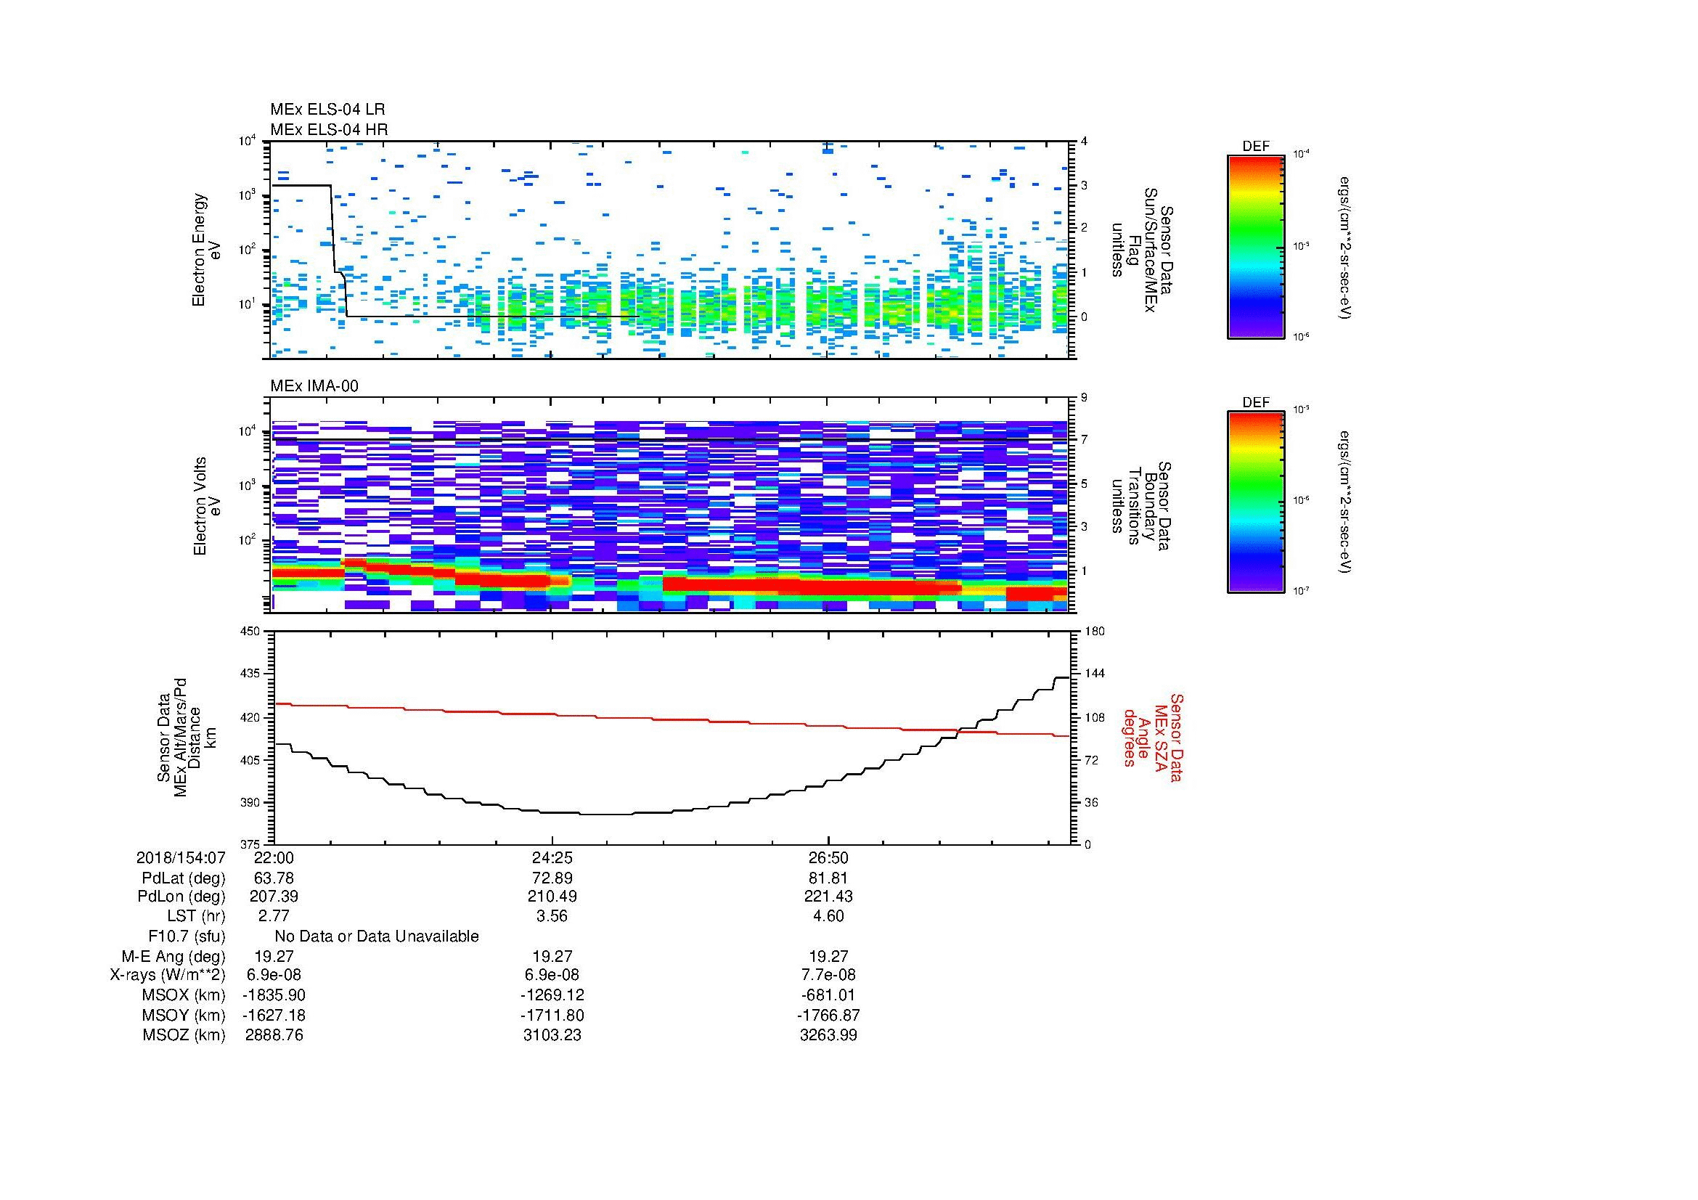This screenshot has width=1698, height=1200.
Task: Click the red MEx SZA Angle label
Action: coord(1154,737)
